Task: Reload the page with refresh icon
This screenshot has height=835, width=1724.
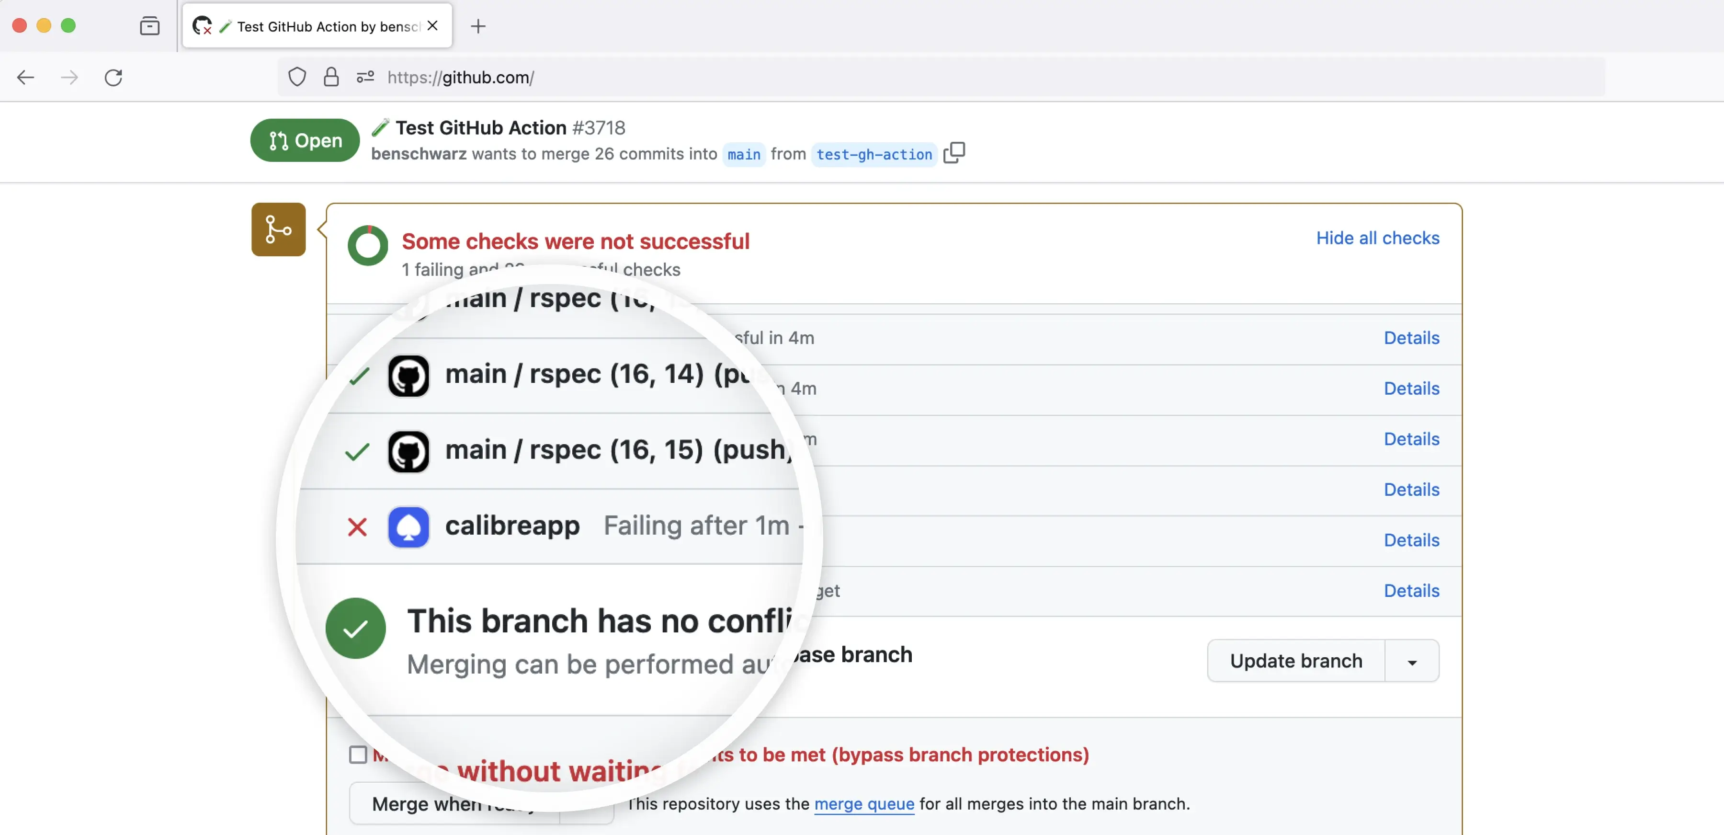Action: [113, 77]
